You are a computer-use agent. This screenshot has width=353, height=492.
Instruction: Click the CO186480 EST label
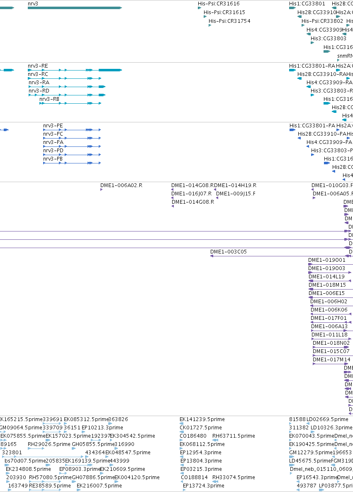click(x=193, y=436)
